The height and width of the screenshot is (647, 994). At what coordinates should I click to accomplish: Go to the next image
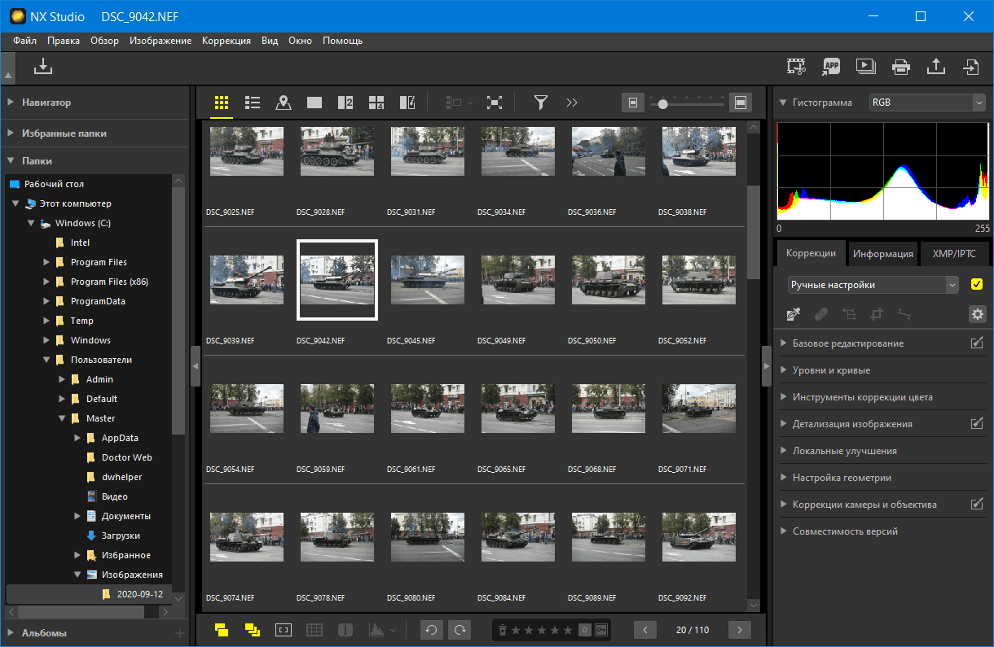click(x=740, y=629)
